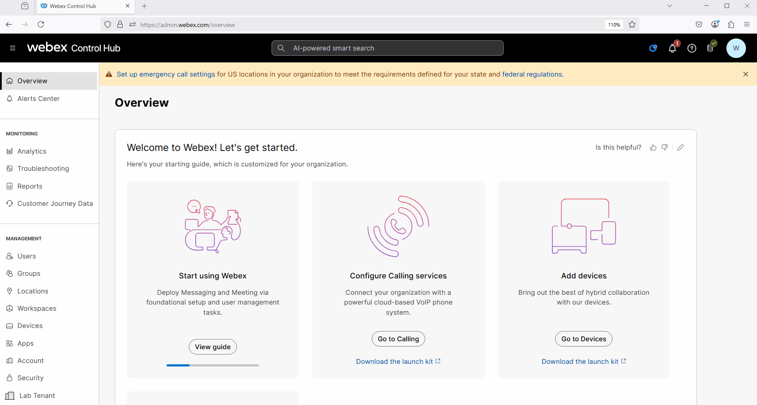Click the Start using Webex progress bar

click(213, 365)
